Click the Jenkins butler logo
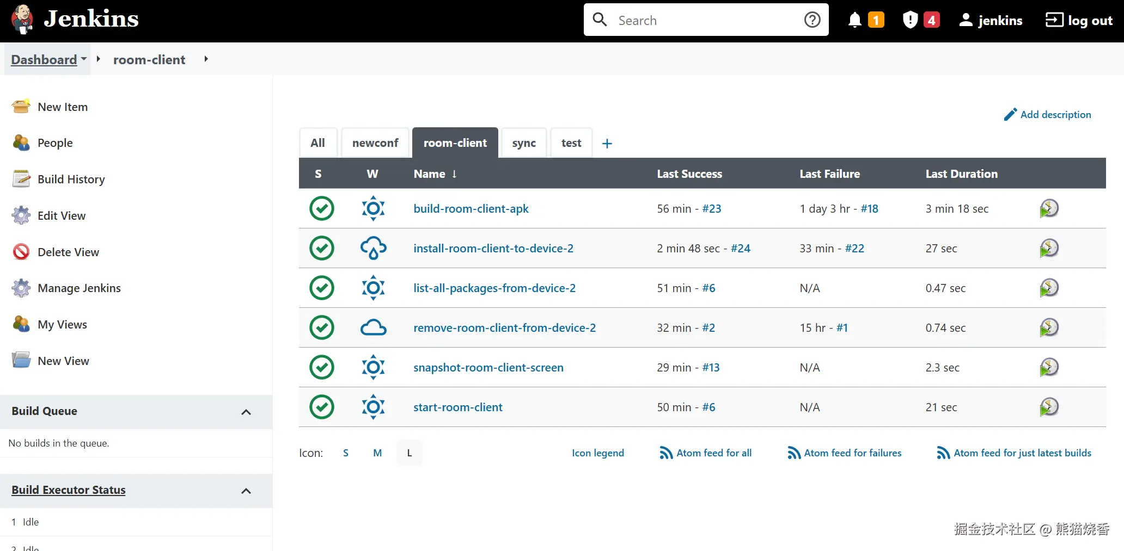Image resolution: width=1124 pixels, height=551 pixels. coord(22,20)
